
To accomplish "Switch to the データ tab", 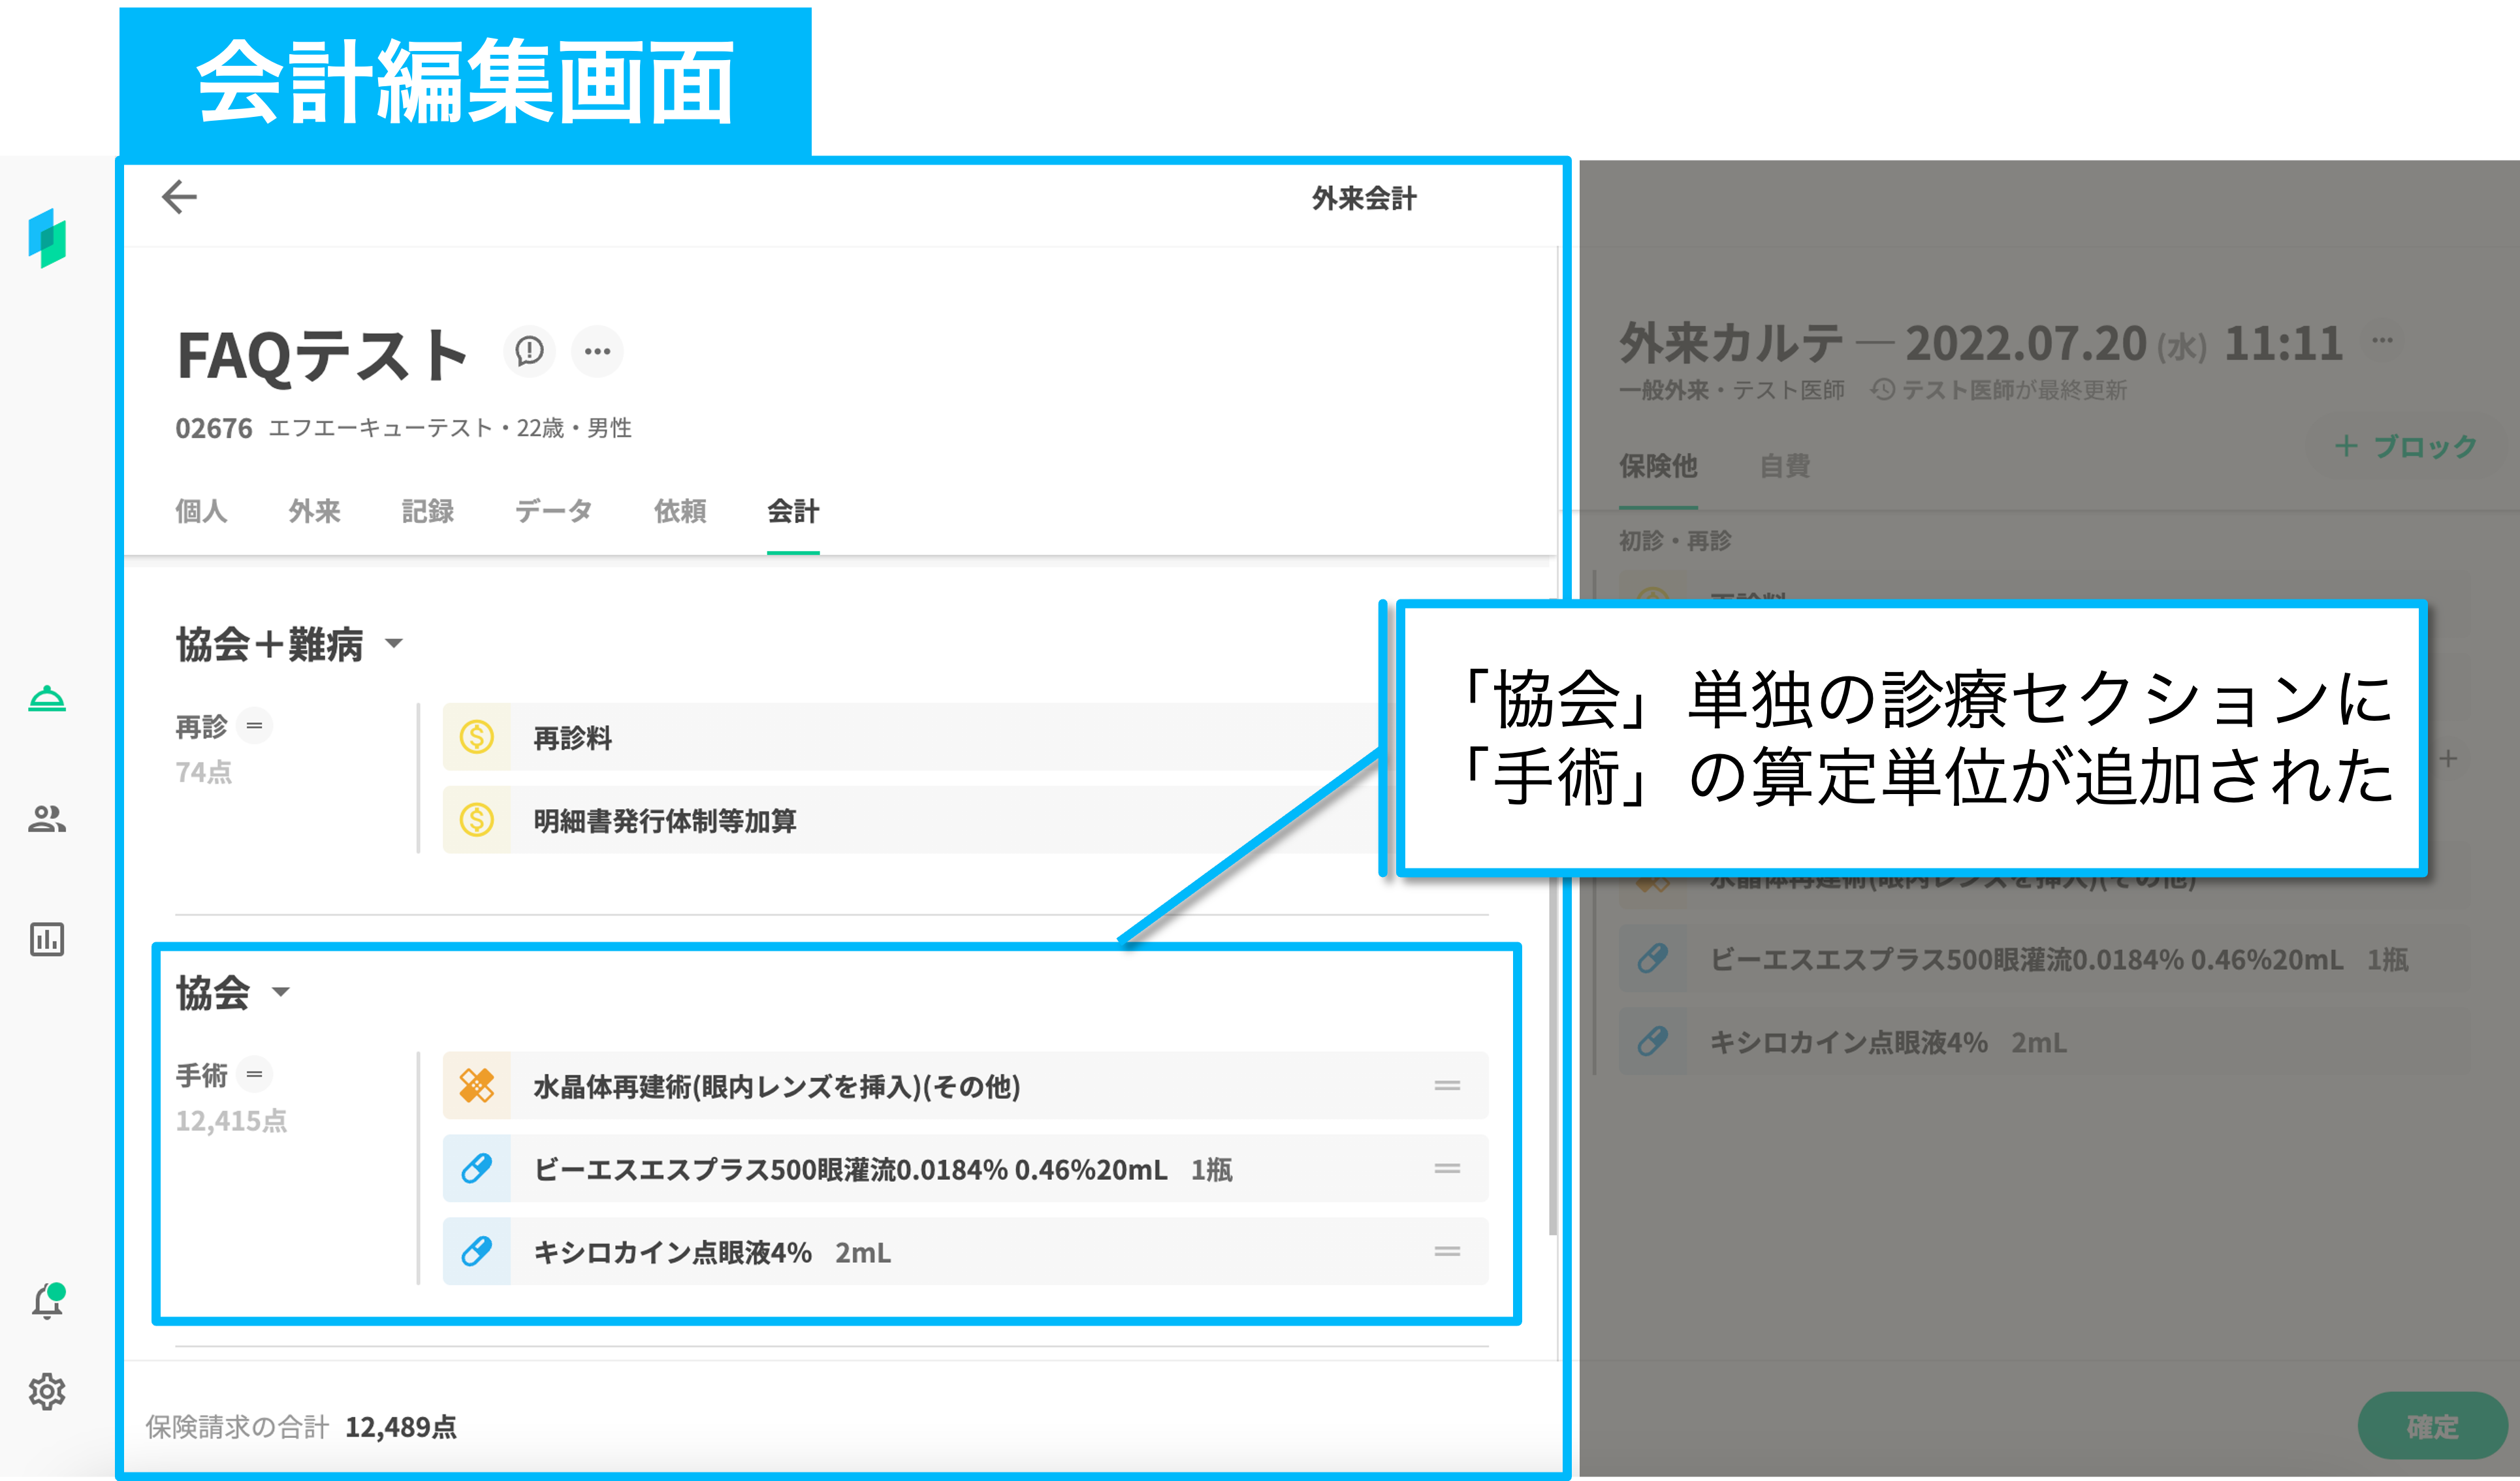I will point(553,511).
